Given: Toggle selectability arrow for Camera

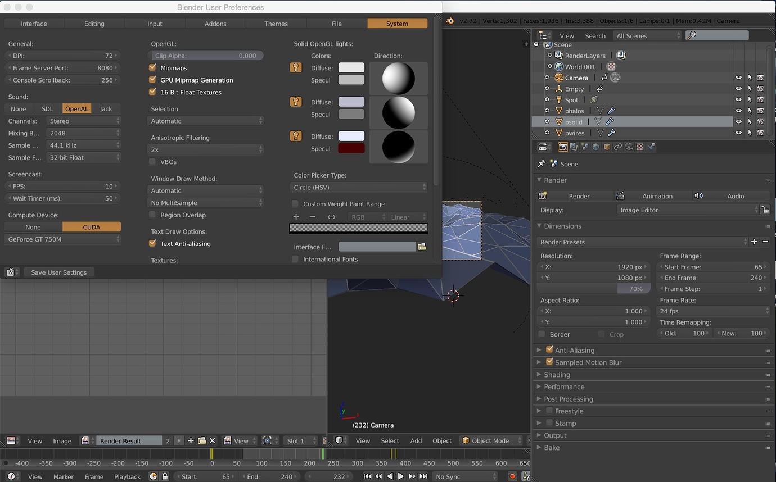Looking at the screenshot, I should [750, 78].
